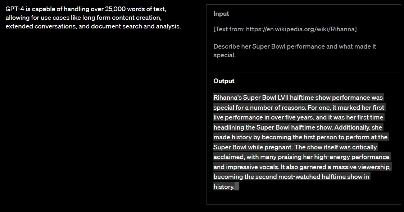Click the word "acclaimed" in the output
The height and width of the screenshot is (212, 404).
[x=228, y=157]
